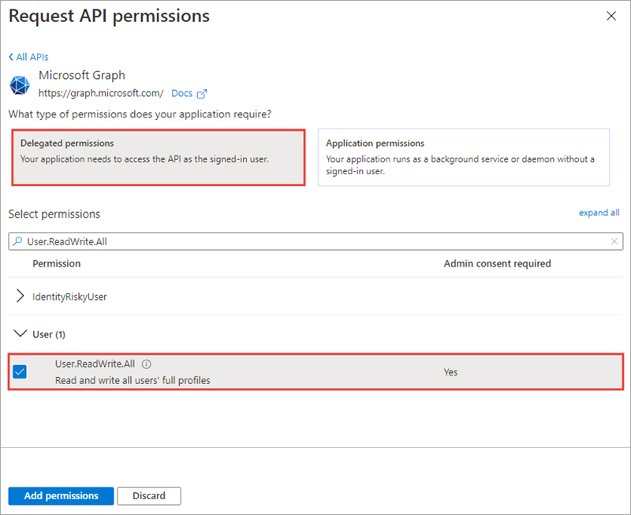This screenshot has height=515, width=631.
Task: Click the search magnifier icon
Action: [17, 241]
